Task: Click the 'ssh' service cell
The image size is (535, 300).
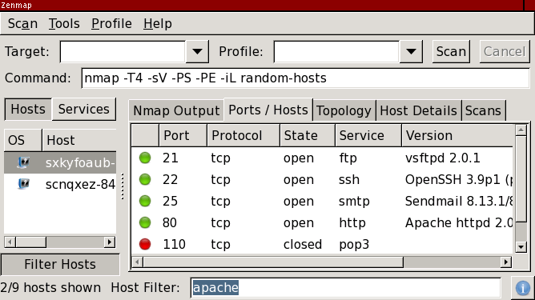Action: click(348, 179)
